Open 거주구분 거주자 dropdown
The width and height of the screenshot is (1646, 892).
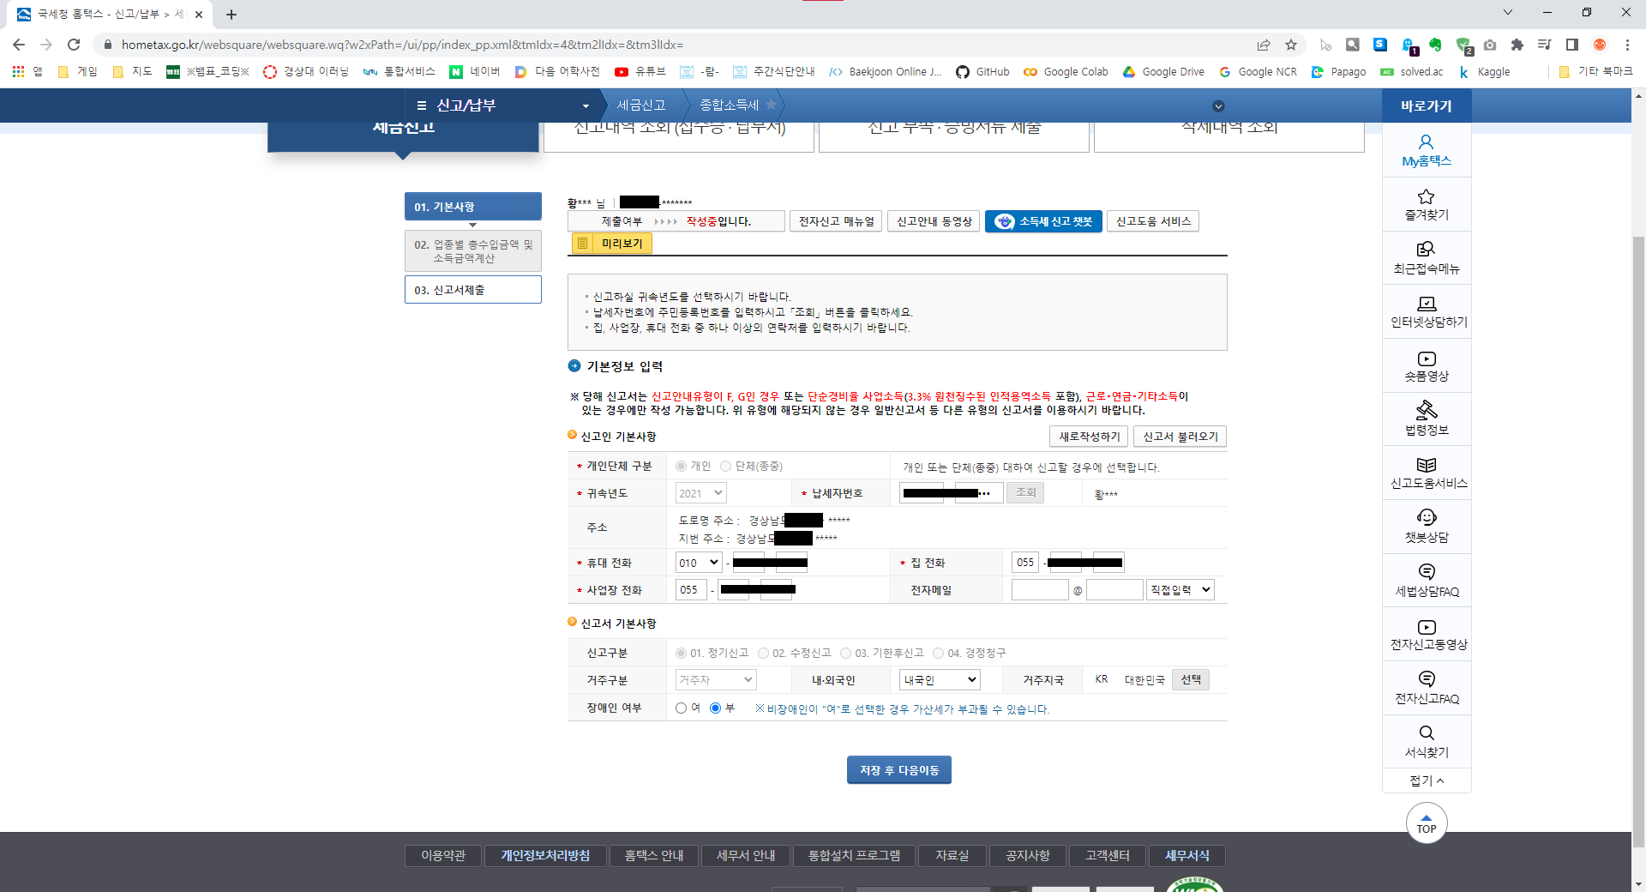click(x=715, y=680)
